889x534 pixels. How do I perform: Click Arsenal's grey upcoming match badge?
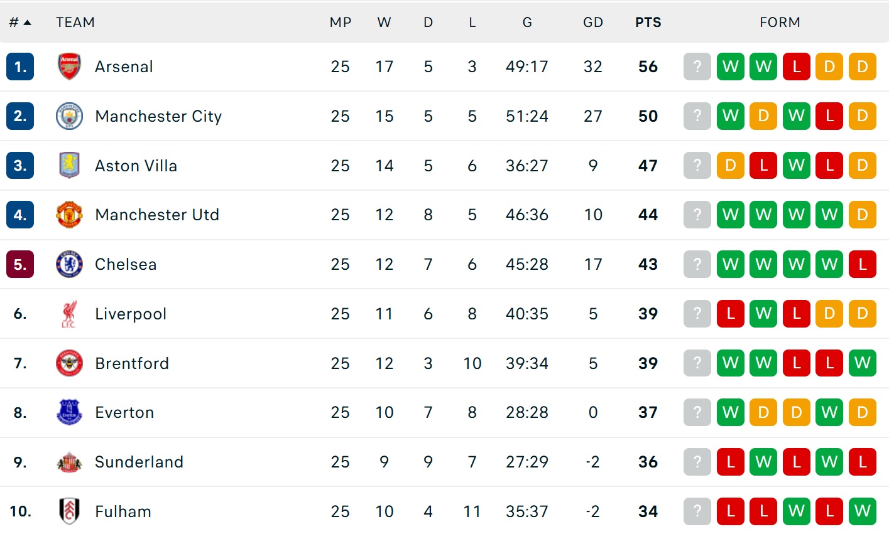coord(697,67)
